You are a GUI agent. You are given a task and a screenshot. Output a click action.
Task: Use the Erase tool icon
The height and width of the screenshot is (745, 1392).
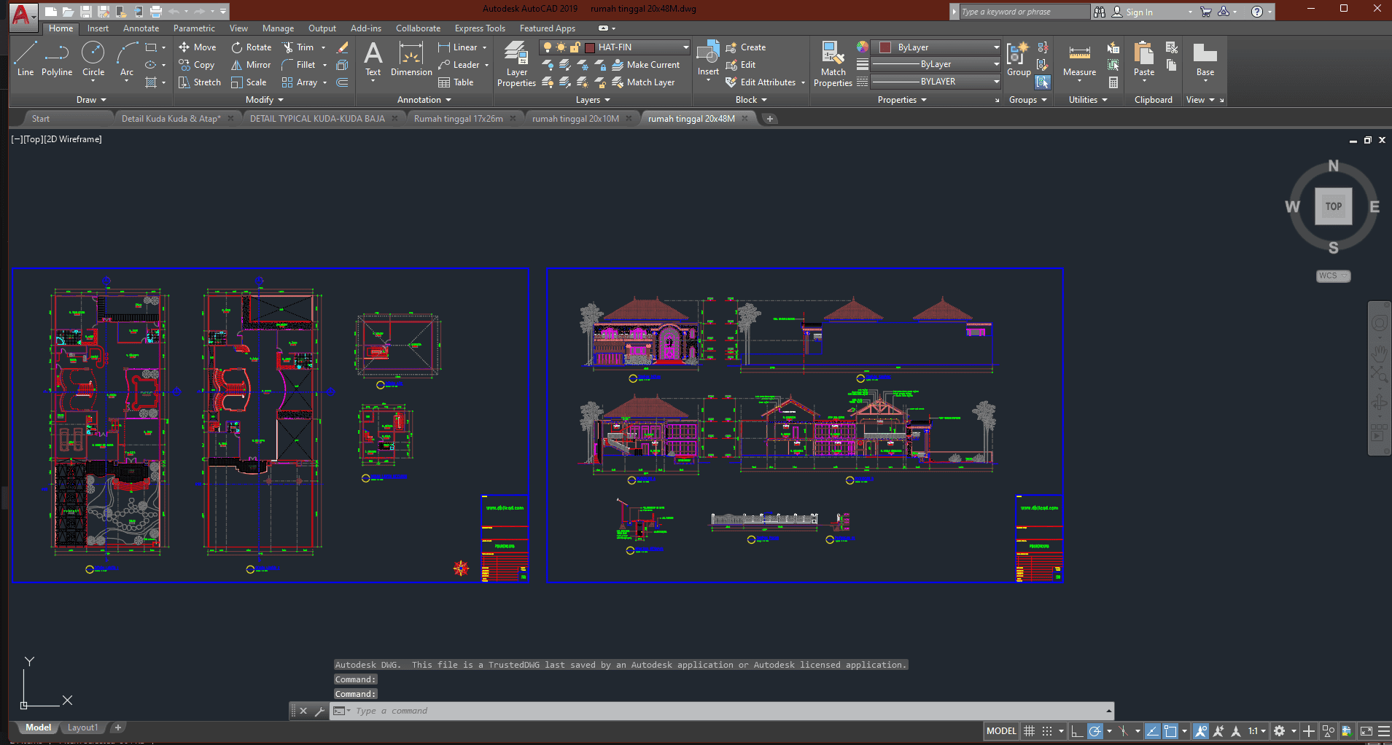[342, 47]
